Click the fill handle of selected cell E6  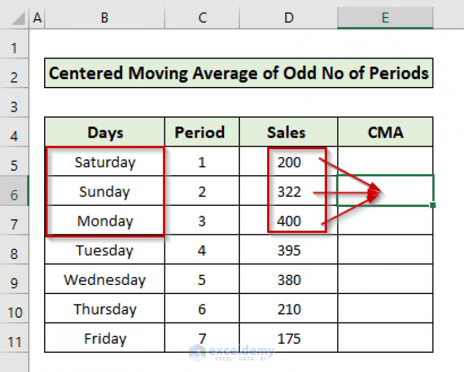click(x=433, y=205)
